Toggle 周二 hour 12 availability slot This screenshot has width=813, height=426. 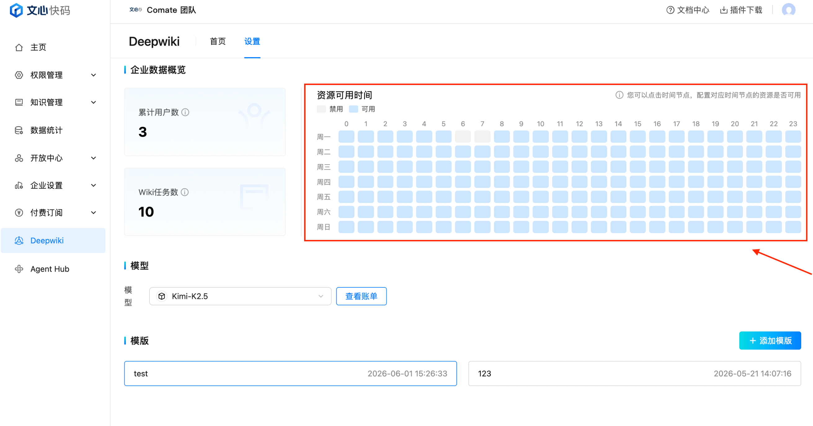tap(580, 152)
